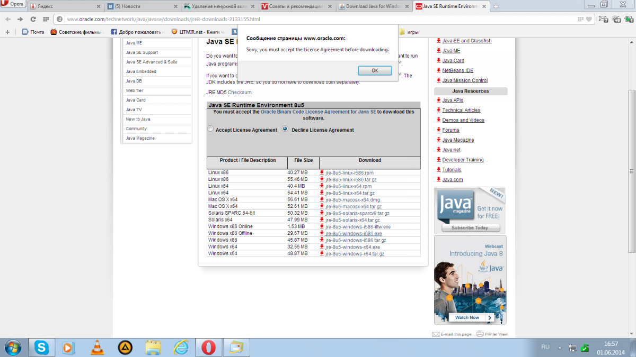Click the Opera menu button
Screen dimensions: 636x357
coord(13,4)
